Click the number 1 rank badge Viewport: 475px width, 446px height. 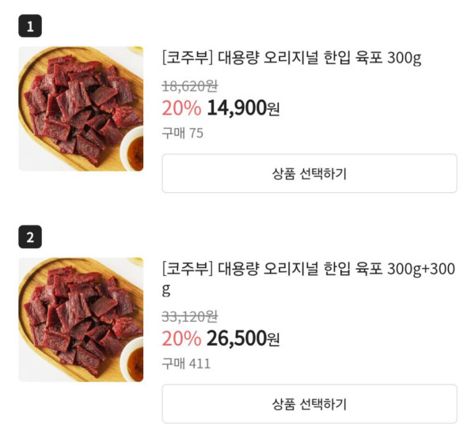(30, 27)
